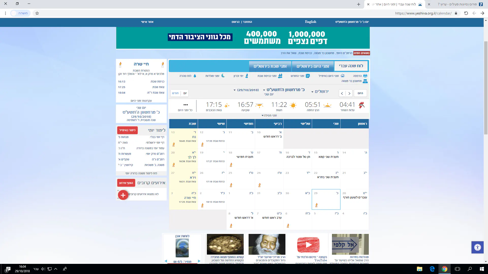Click the bar mitzvah calculator icon
The height and width of the screenshot is (274, 488).
tap(365, 81)
